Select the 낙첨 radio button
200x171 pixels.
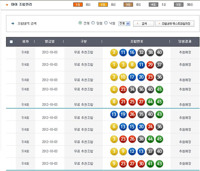pyautogui.click(x=106, y=23)
